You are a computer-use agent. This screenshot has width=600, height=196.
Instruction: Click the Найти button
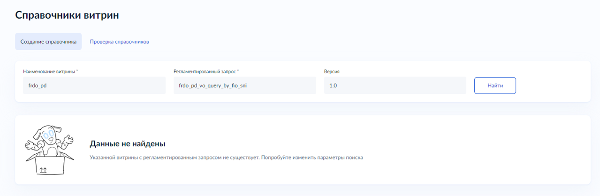495,86
